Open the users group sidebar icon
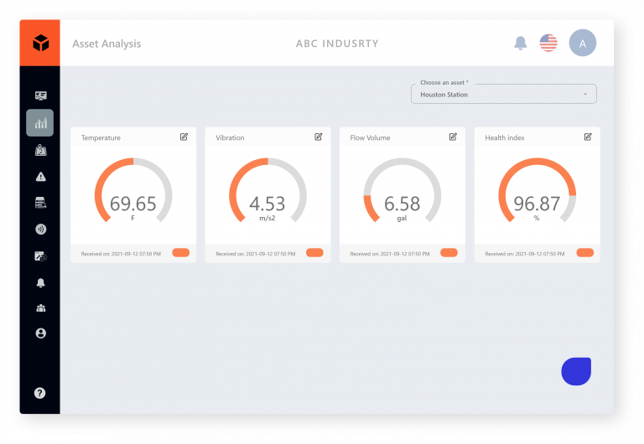Image resolution: width=644 pixels, height=444 pixels. coord(40,308)
